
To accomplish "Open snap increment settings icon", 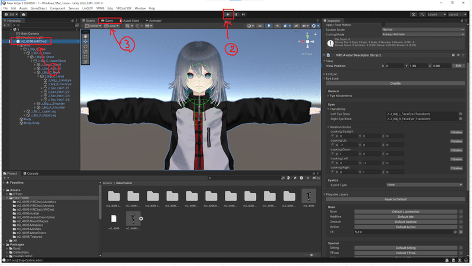I will [148, 26].
